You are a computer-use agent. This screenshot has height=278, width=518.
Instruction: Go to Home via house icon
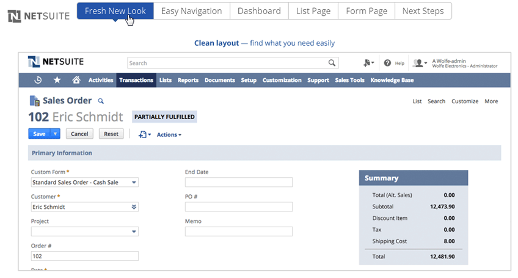click(x=76, y=80)
